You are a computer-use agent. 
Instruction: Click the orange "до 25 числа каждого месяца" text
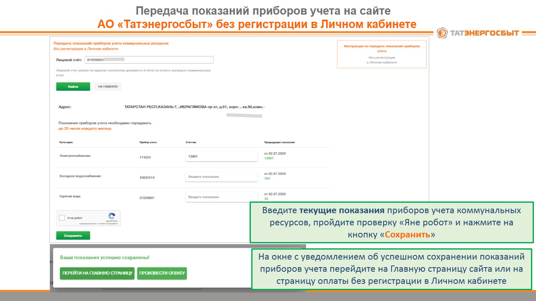tap(85, 129)
